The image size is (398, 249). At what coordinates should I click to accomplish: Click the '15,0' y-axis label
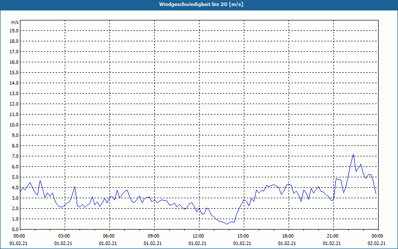tap(14, 72)
